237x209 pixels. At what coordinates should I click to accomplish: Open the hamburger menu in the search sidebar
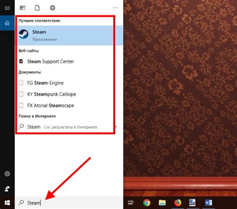point(7,8)
